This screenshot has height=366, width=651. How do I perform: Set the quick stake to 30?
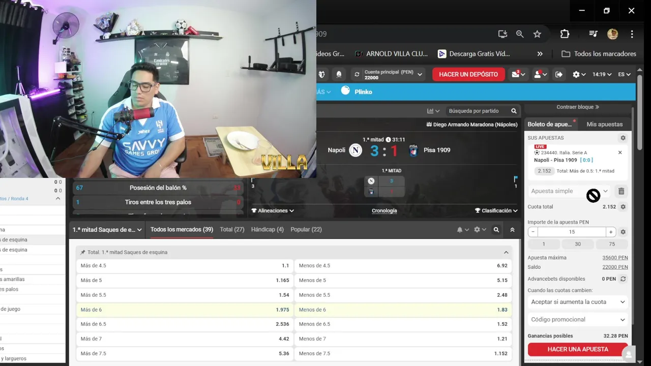click(x=577, y=244)
